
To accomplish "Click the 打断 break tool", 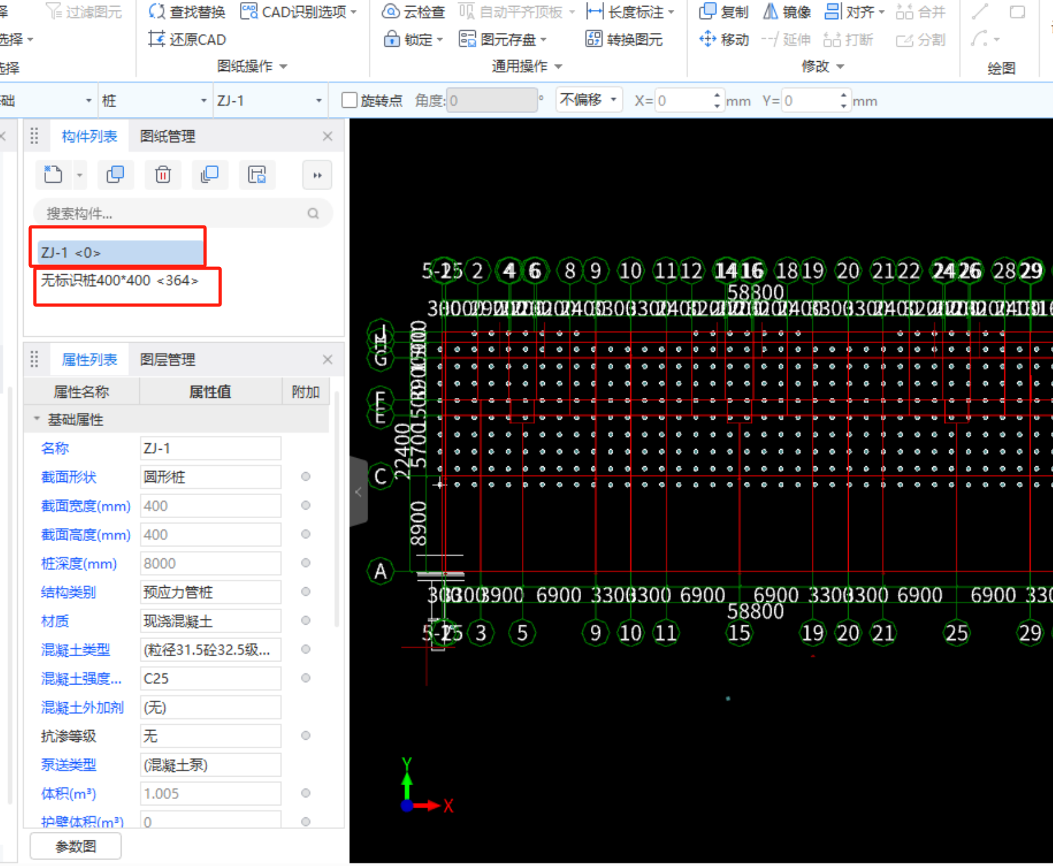I will (849, 39).
